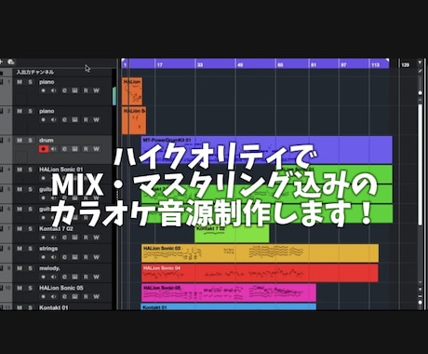Screen dimensions: 428x354
Task: Open channel settings for Kontakt 7 02 track
Action: 64,238
